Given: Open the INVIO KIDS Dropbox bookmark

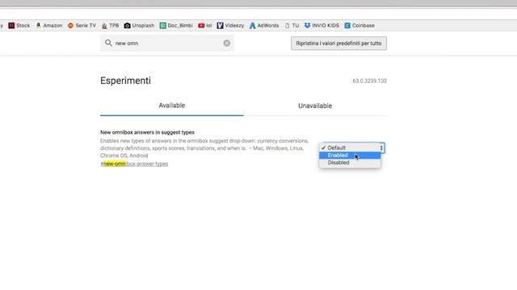Looking at the screenshot, I should coord(322,25).
